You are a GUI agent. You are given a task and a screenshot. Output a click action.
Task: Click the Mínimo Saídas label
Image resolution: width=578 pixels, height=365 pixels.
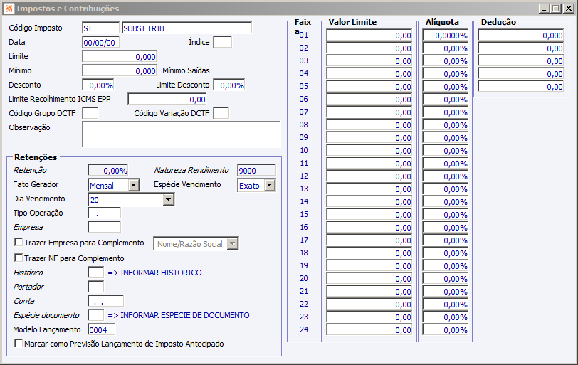click(186, 70)
